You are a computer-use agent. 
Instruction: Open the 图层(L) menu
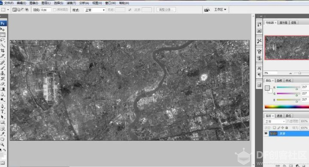[x=46, y=3]
